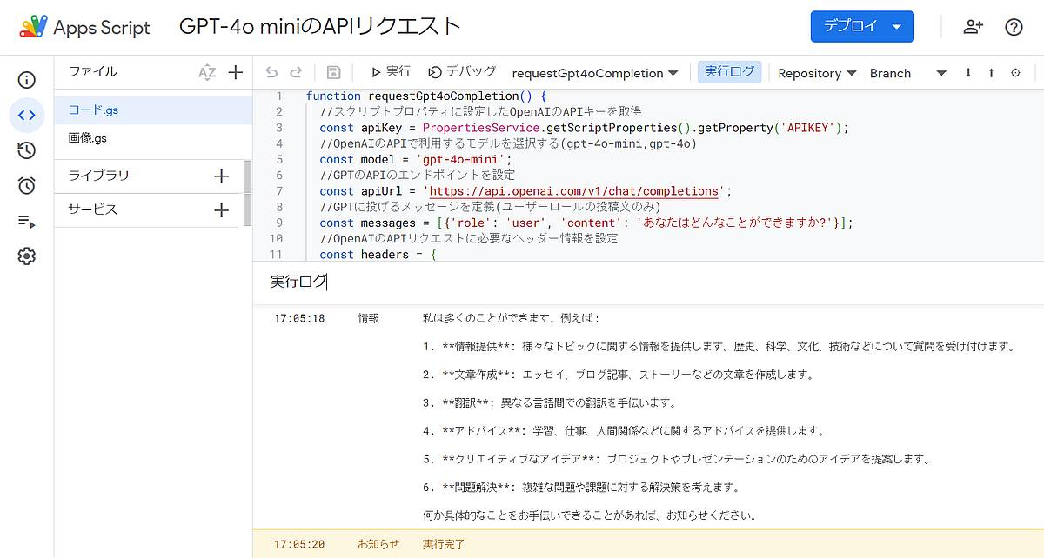The image size is (1044, 558).
Task: Click log line about アドバイス
Action: 623,430
